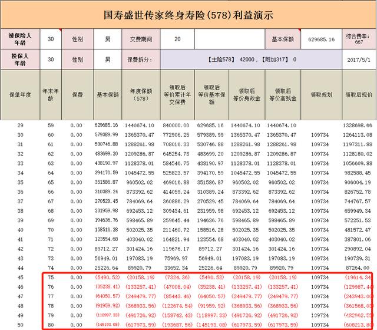Select the cell with value 309434.61
This screenshot has width=377, height=330.
coord(176,211)
